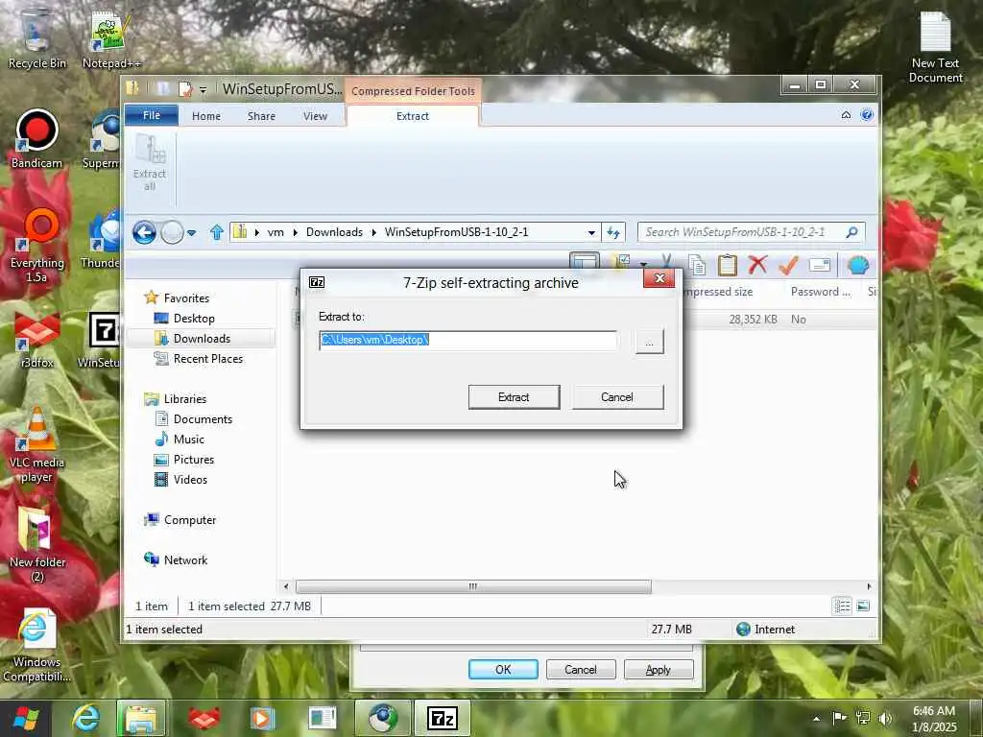Screen dimensions: 983x737
Task: Close the 7-Zip self-extracting archive dialog
Action: pyautogui.click(x=659, y=278)
